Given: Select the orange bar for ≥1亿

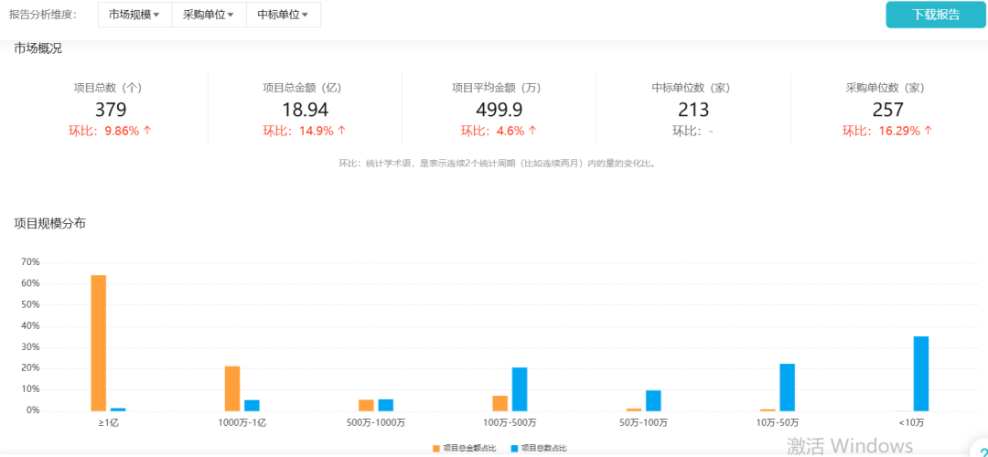Looking at the screenshot, I should (x=99, y=343).
